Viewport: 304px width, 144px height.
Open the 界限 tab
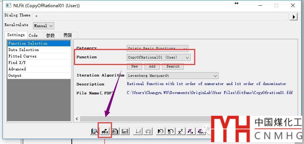(68, 35)
